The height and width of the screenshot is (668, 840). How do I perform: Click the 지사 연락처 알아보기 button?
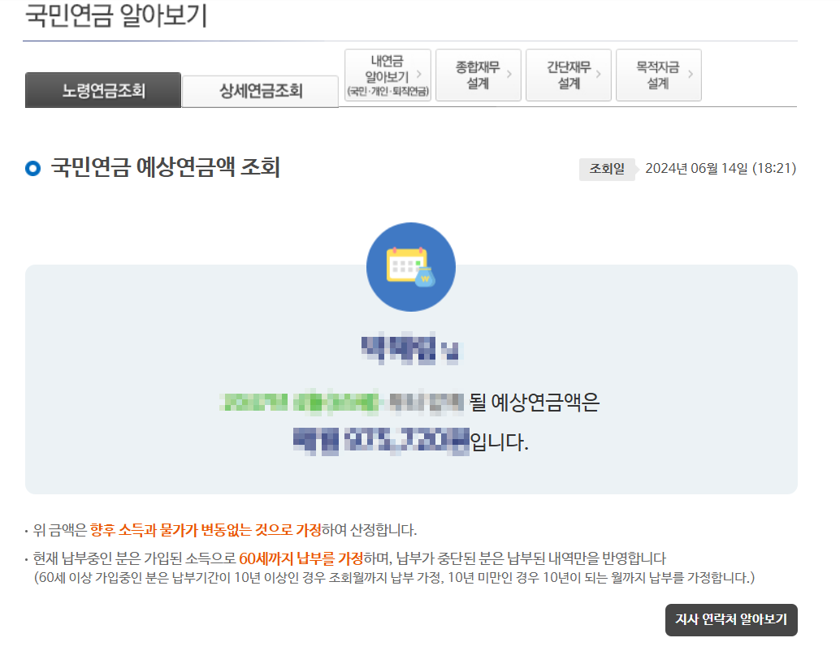tap(731, 620)
